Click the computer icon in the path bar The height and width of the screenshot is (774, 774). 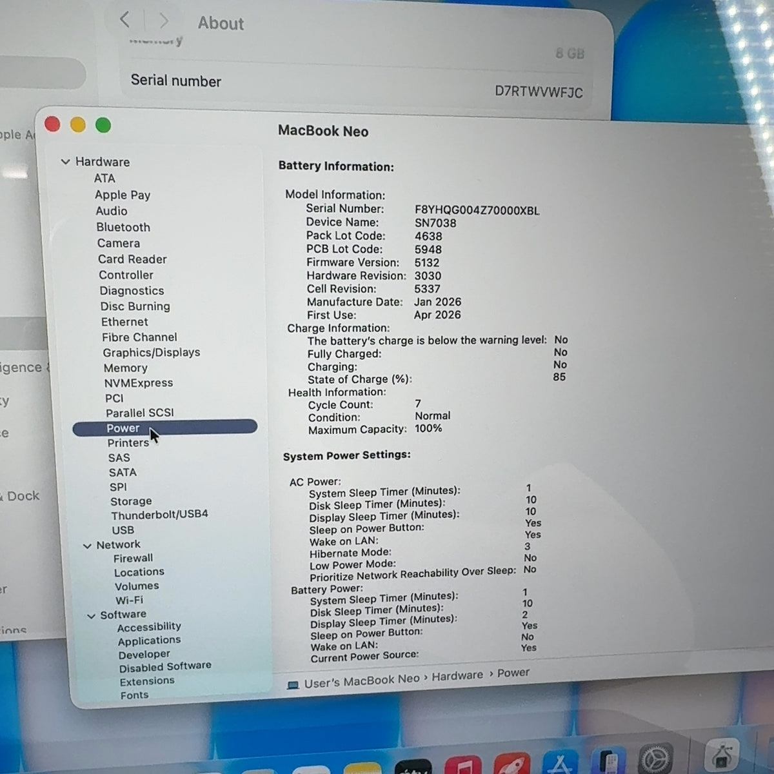point(293,684)
